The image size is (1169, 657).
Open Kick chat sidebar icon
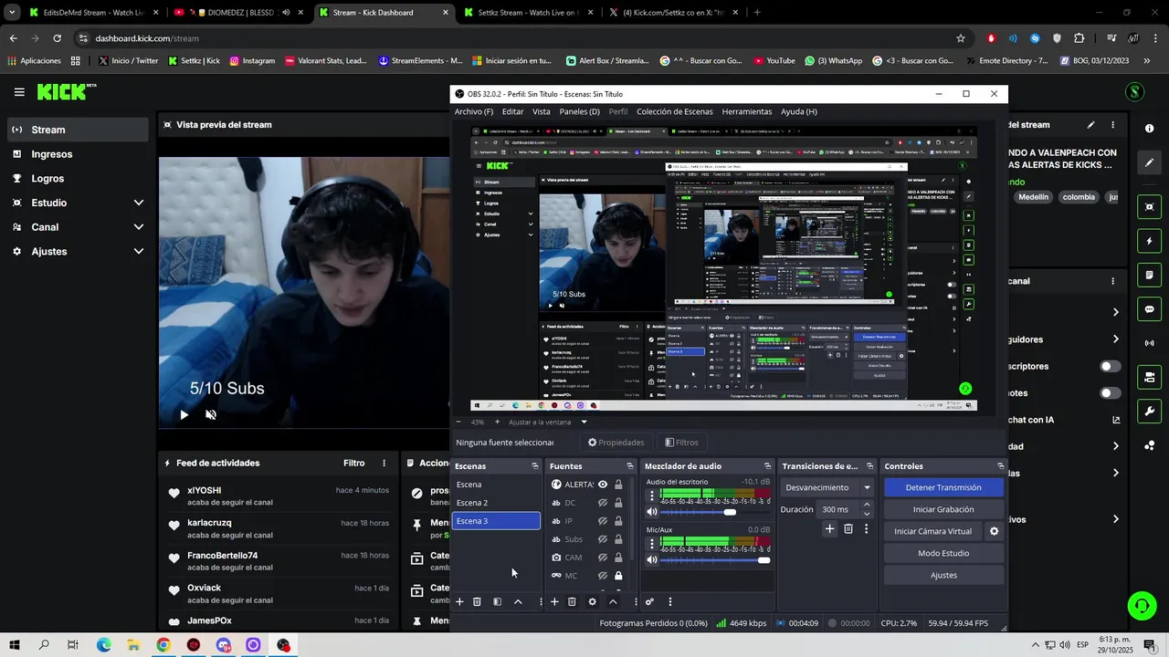(1149, 309)
